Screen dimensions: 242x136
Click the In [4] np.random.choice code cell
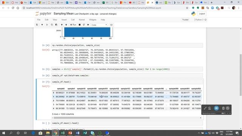[127, 45]
